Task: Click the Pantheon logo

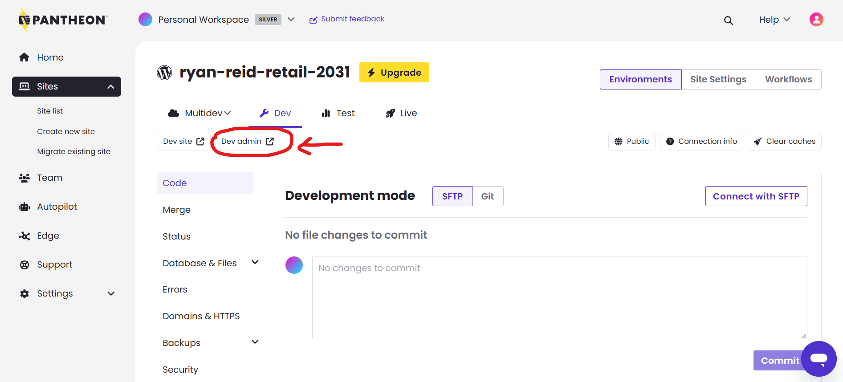Action: (x=63, y=20)
